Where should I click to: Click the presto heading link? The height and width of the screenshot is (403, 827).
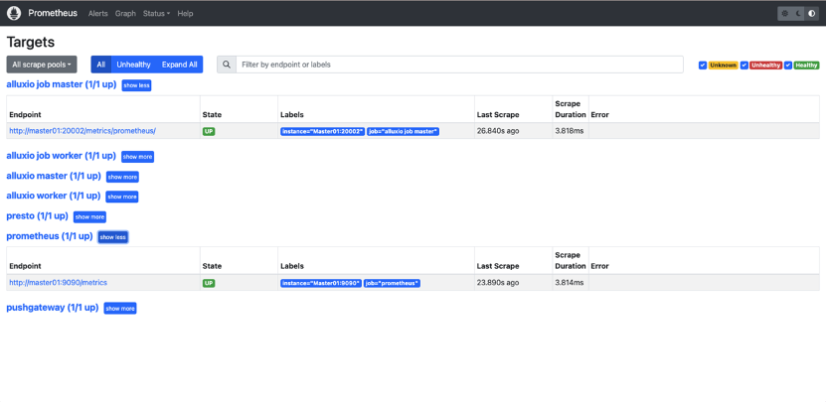tap(37, 216)
